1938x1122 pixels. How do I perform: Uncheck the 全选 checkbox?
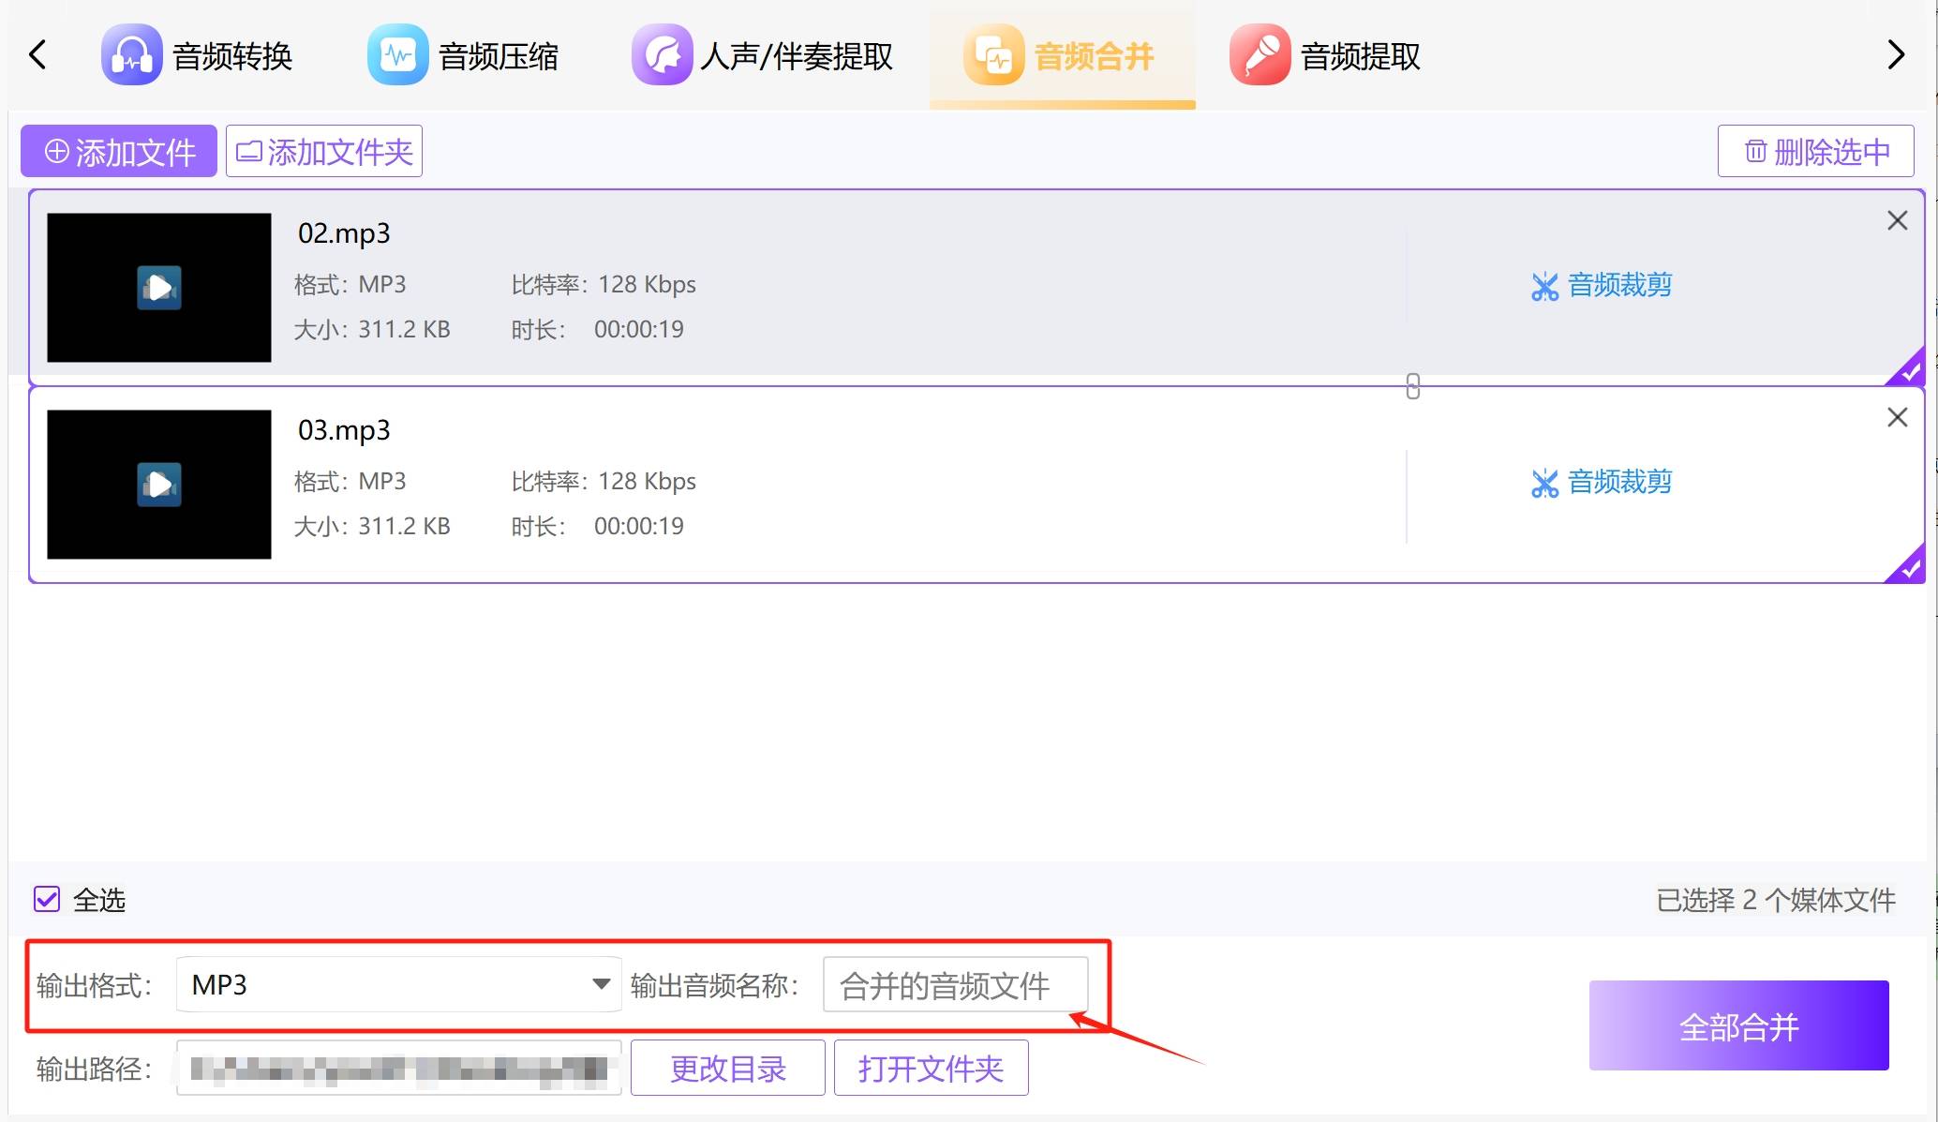pyautogui.click(x=46, y=899)
